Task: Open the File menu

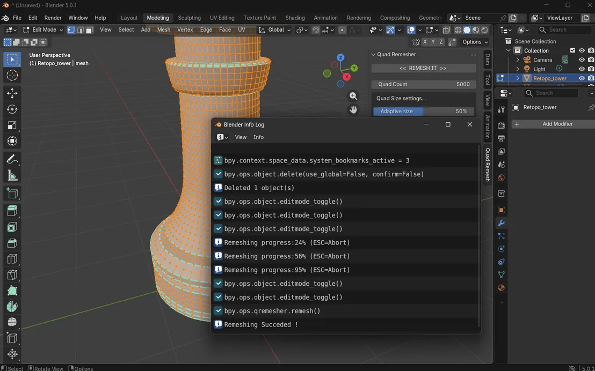Action: point(17,18)
